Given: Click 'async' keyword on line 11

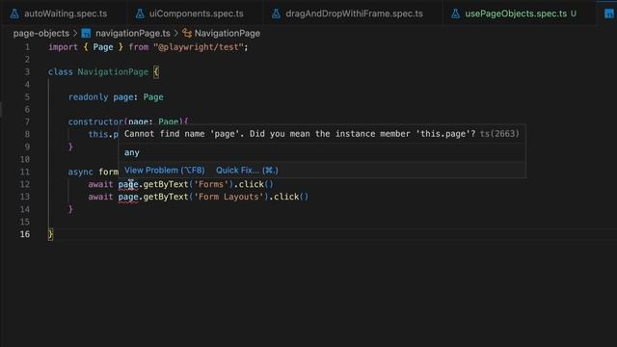Looking at the screenshot, I should pos(80,172).
